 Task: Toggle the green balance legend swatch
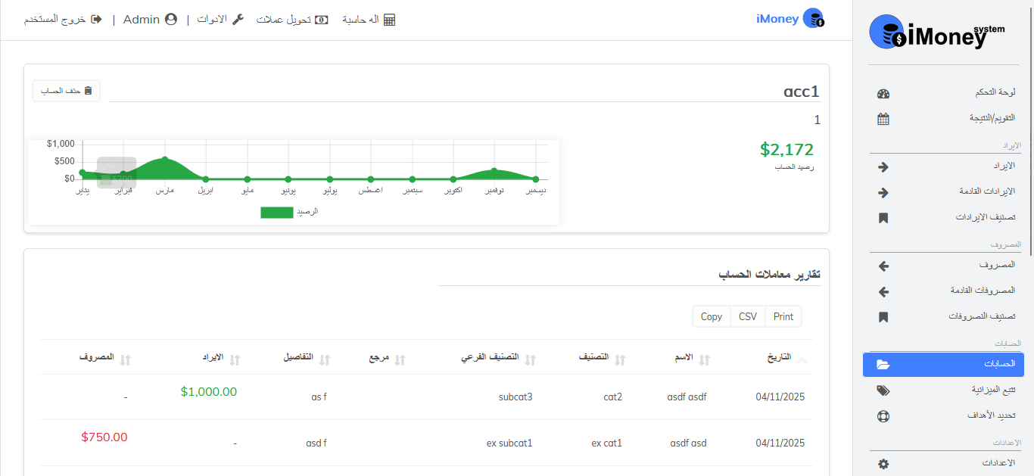[x=276, y=213]
